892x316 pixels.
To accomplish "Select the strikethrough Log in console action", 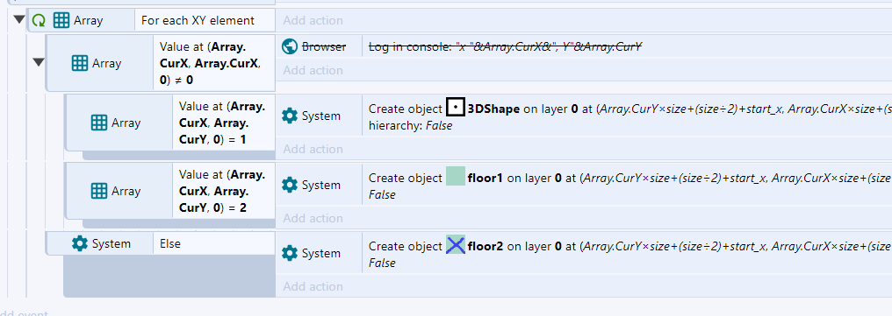I will pos(505,47).
